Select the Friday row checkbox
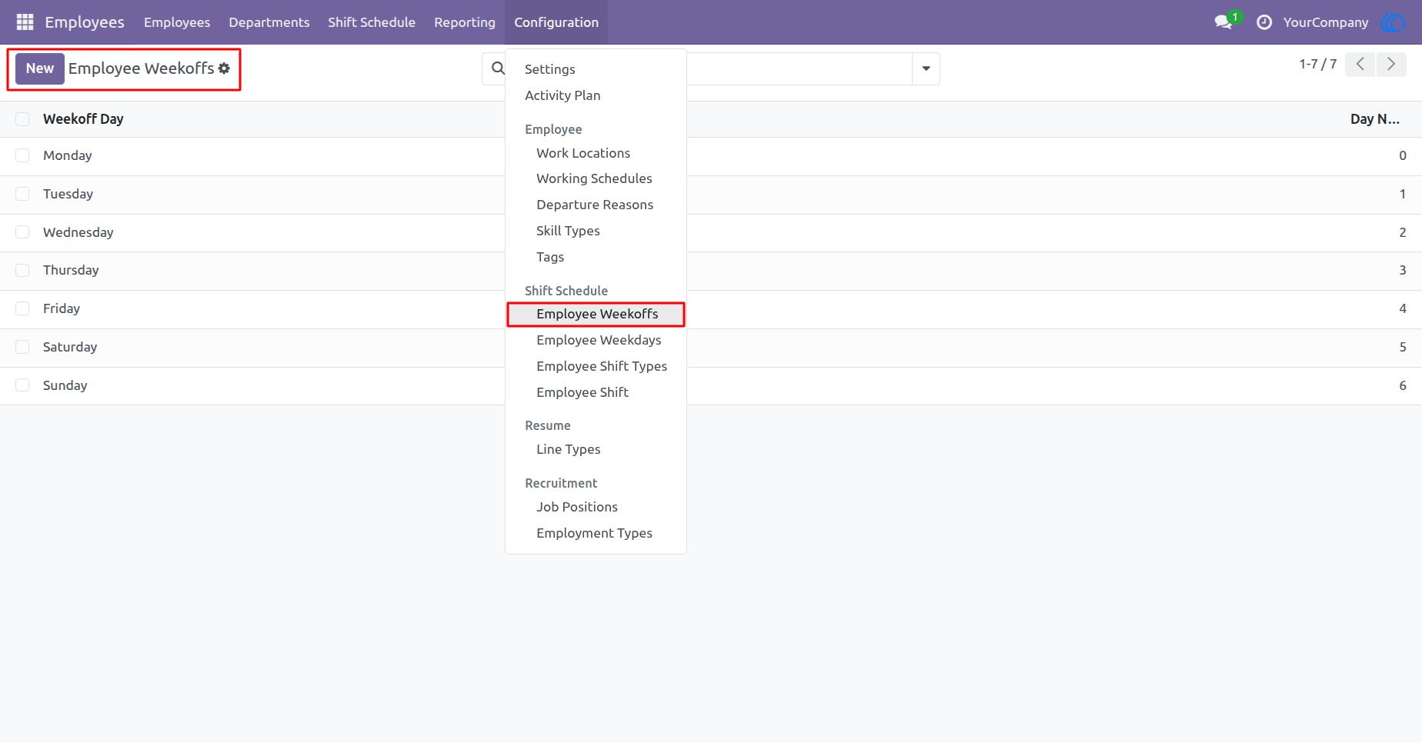The image size is (1422, 743). pos(22,308)
